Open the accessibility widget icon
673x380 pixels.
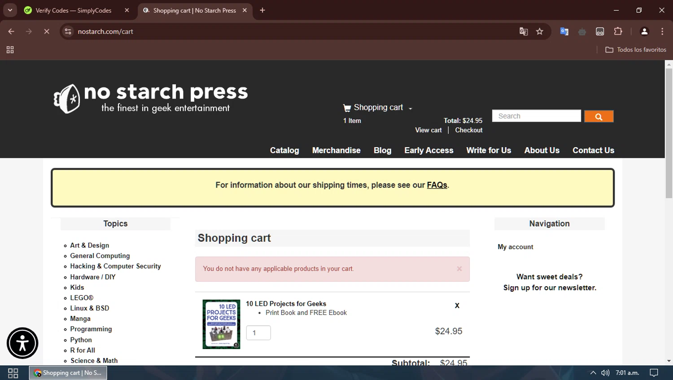tap(22, 343)
